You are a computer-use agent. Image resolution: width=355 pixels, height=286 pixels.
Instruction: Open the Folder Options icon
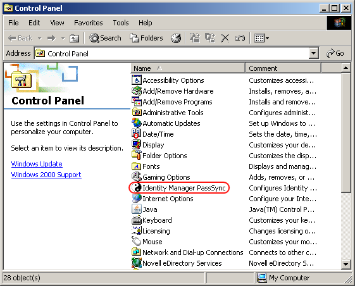(137, 156)
